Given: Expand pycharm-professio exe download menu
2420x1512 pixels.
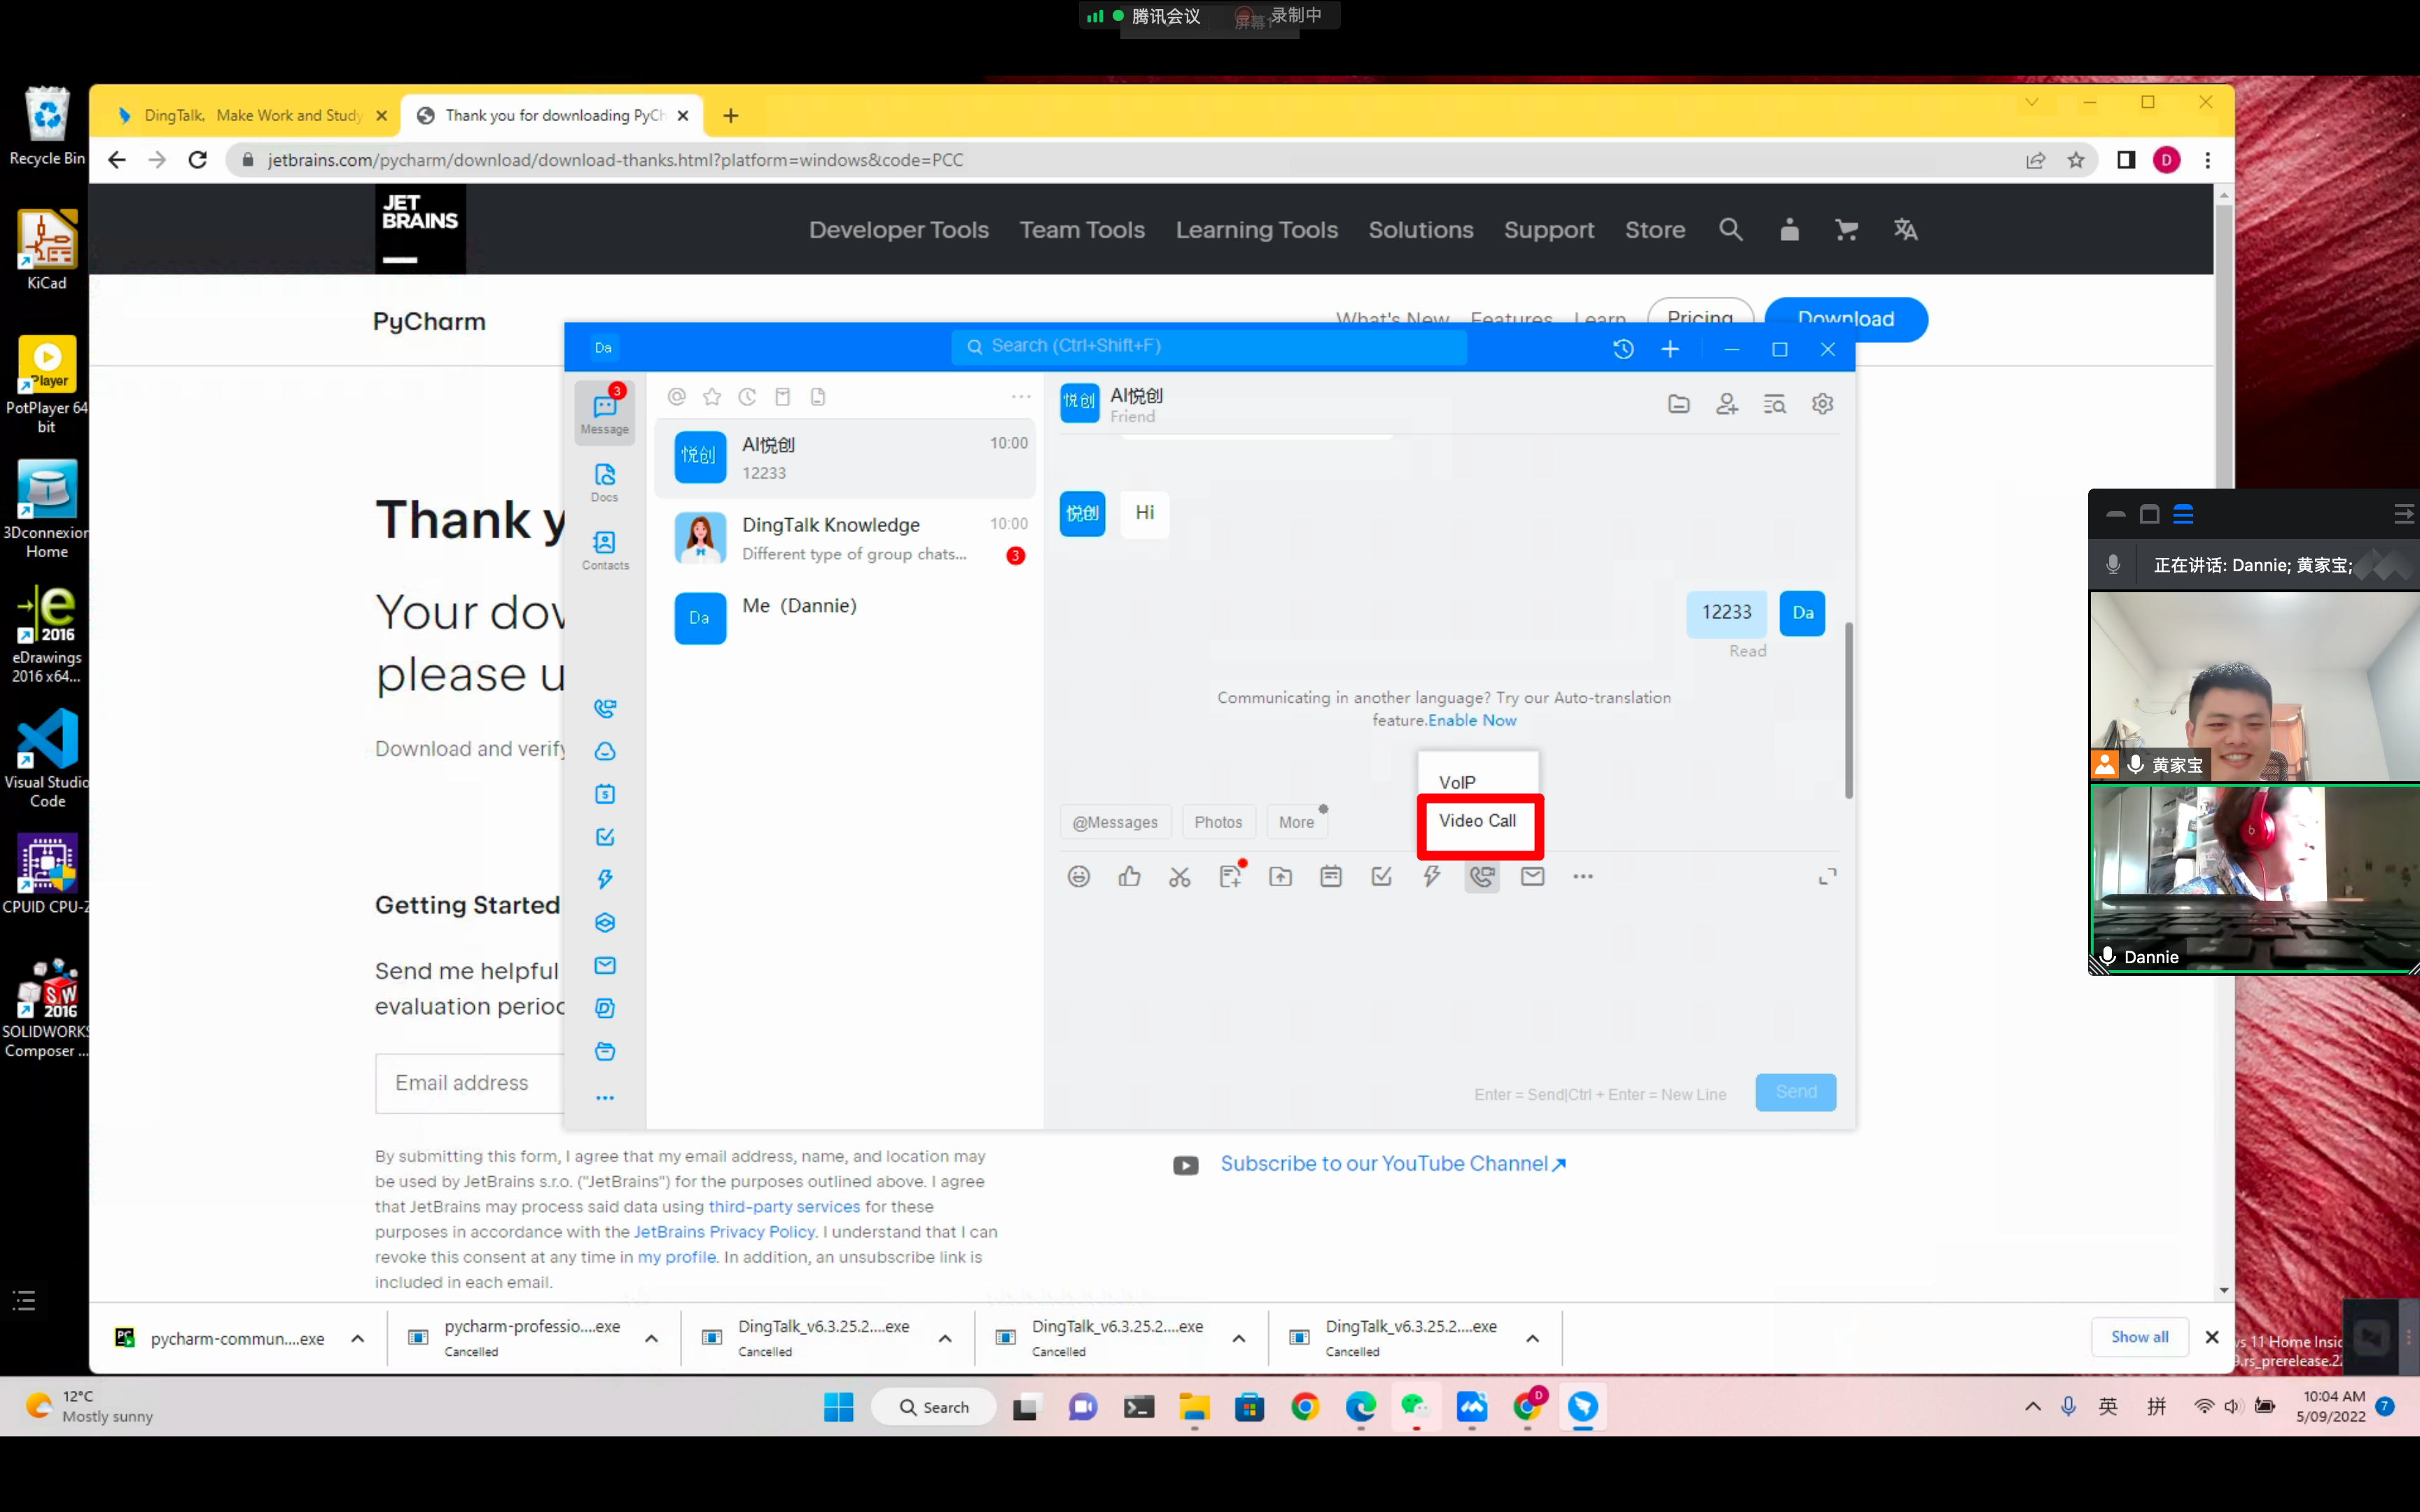Looking at the screenshot, I should click(651, 1338).
